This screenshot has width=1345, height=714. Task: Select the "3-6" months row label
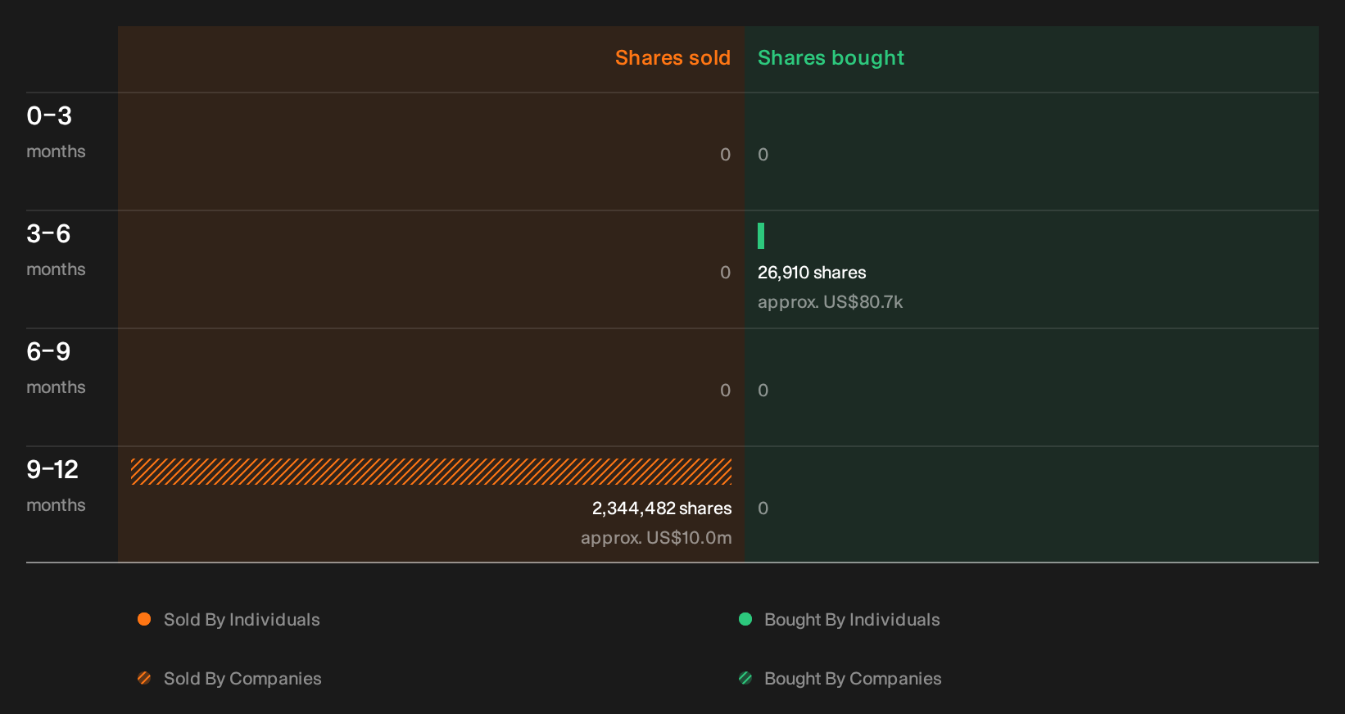pos(48,233)
